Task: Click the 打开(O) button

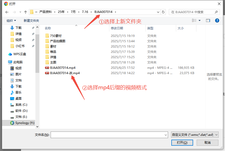Action: click(x=182, y=143)
